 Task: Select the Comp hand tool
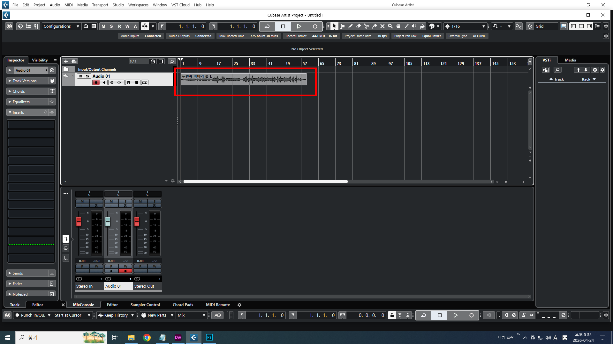[398, 26]
